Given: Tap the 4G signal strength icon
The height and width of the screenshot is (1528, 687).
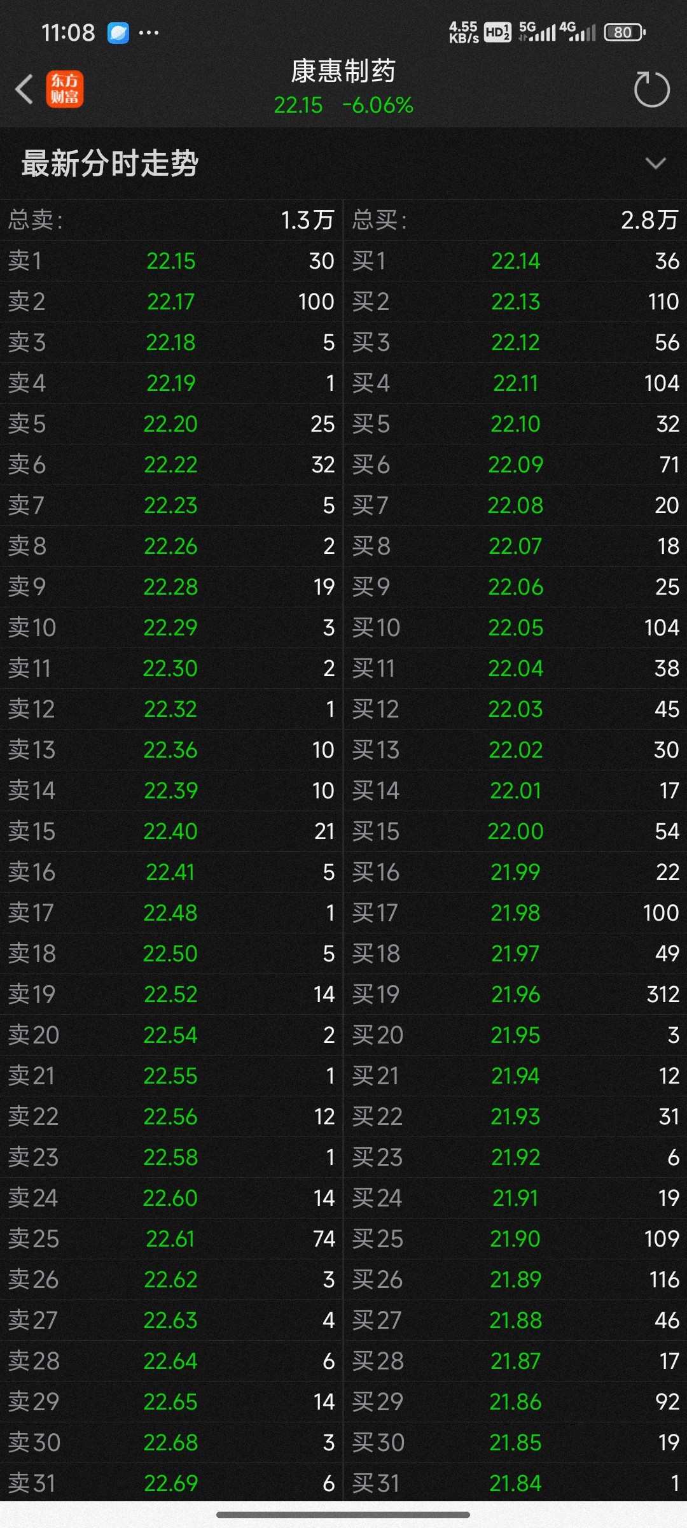Looking at the screenshot, I should click(578, 31).
